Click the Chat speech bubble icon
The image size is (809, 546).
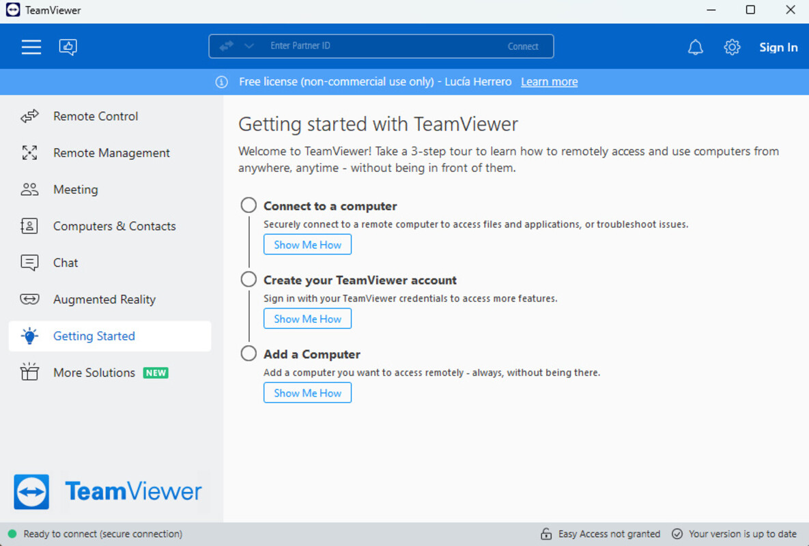point(29,263)
